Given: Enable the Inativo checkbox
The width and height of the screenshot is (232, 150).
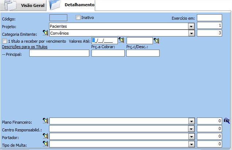Looking at the screenshot, I should coord(78,18).
